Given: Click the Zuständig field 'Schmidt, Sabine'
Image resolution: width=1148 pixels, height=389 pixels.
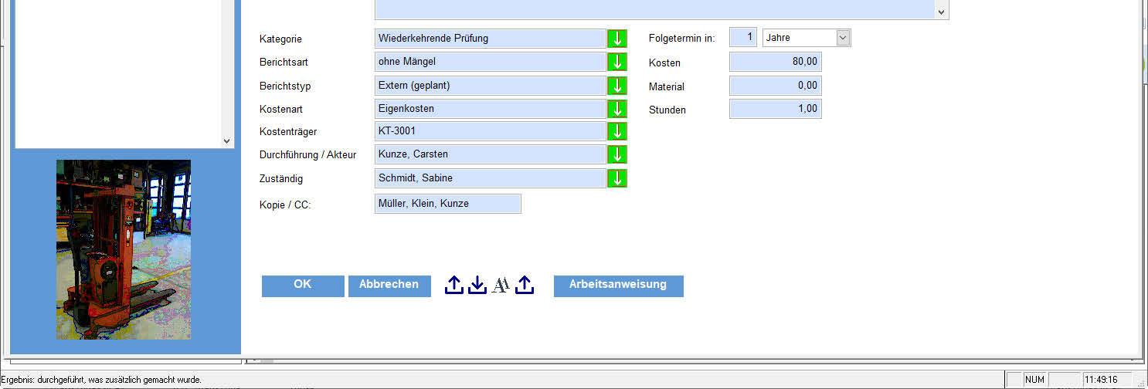Looking at the screenshot, I should (x=490, y=178).
